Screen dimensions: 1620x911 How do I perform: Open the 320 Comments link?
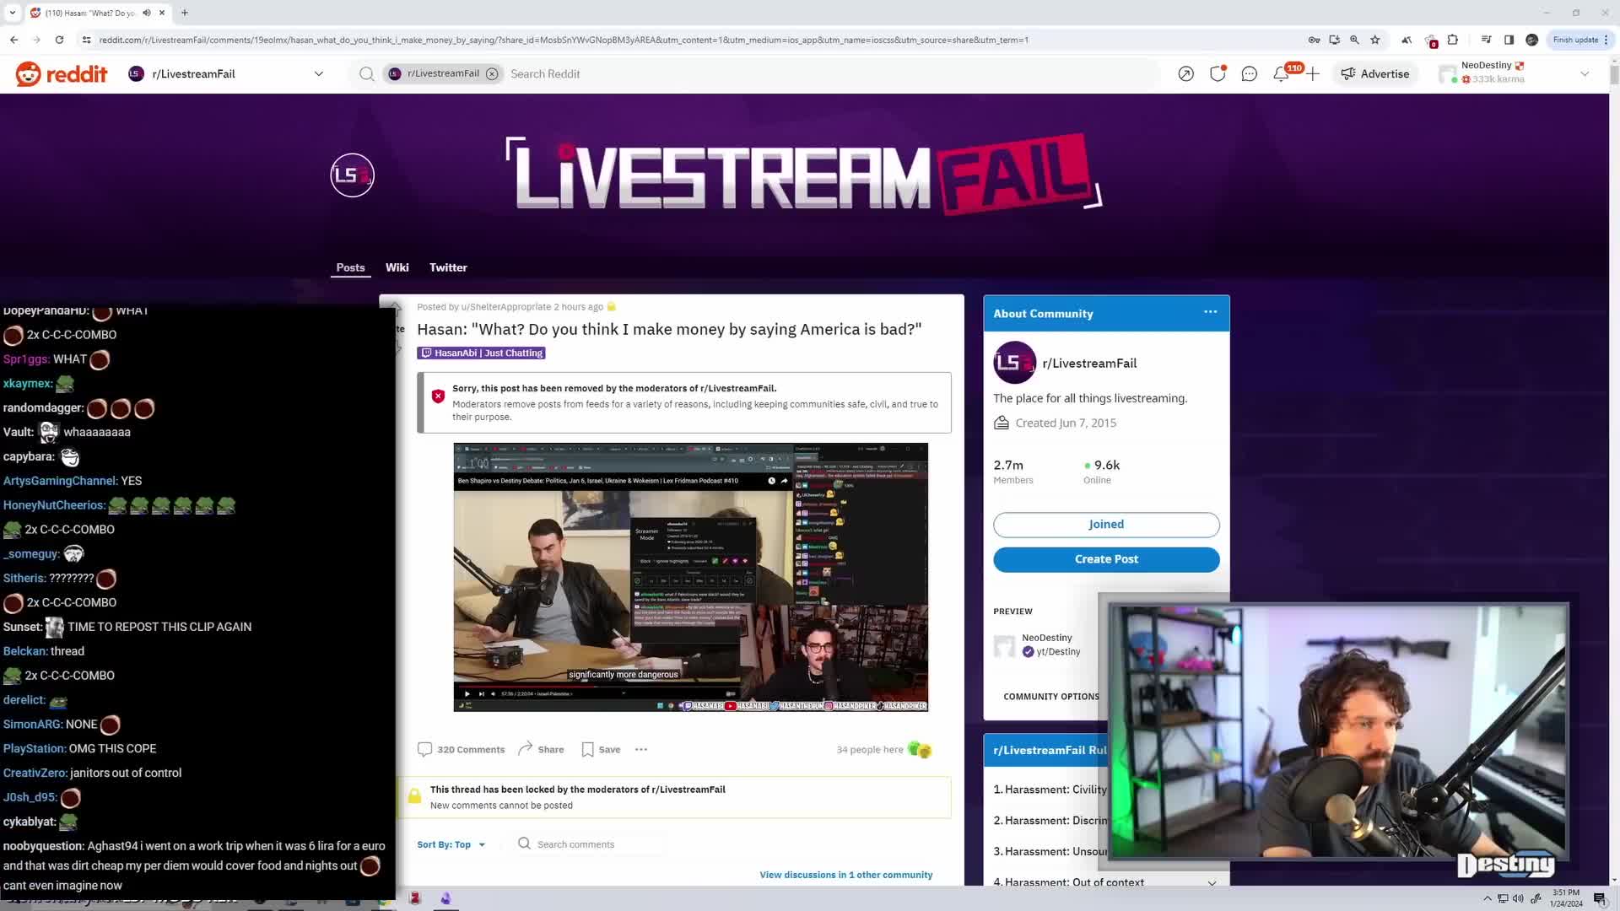461,750
